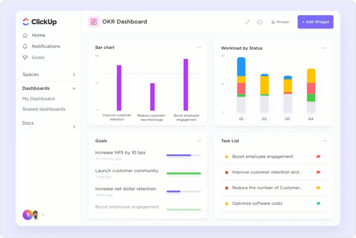Click the OKR Dashboard title
This screenshot has height=238, width=356.
point(125,22)
